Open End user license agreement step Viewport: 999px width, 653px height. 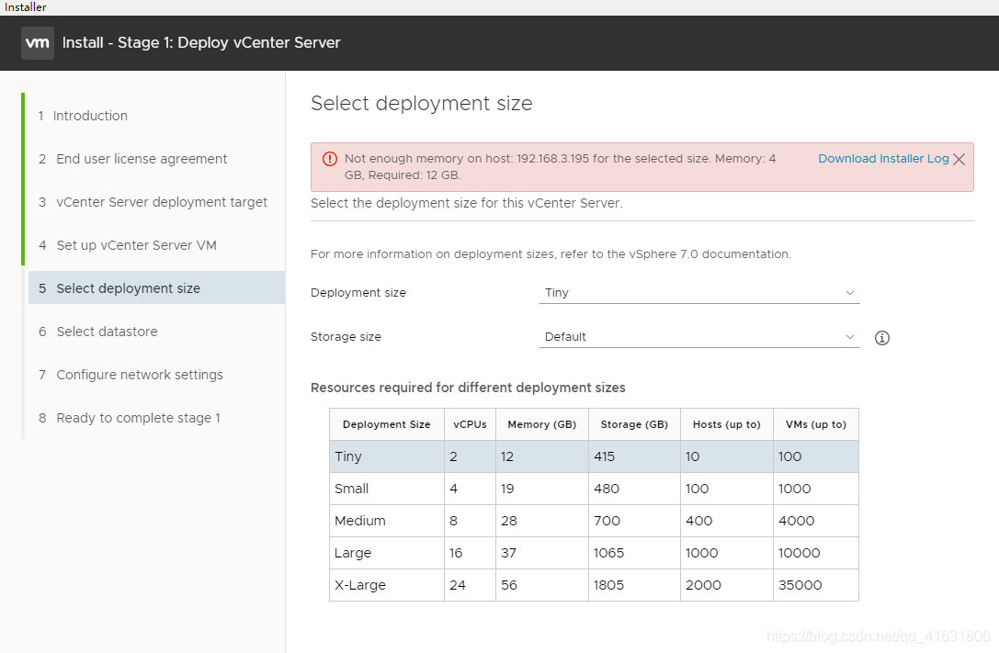pyautogui.click(x=142, y=159)
